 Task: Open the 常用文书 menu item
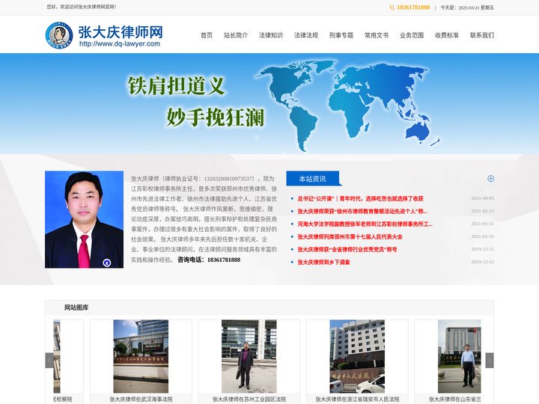(x=377, y=35)
